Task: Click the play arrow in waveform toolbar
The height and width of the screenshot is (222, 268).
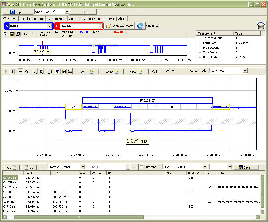Action: [6, 71]
